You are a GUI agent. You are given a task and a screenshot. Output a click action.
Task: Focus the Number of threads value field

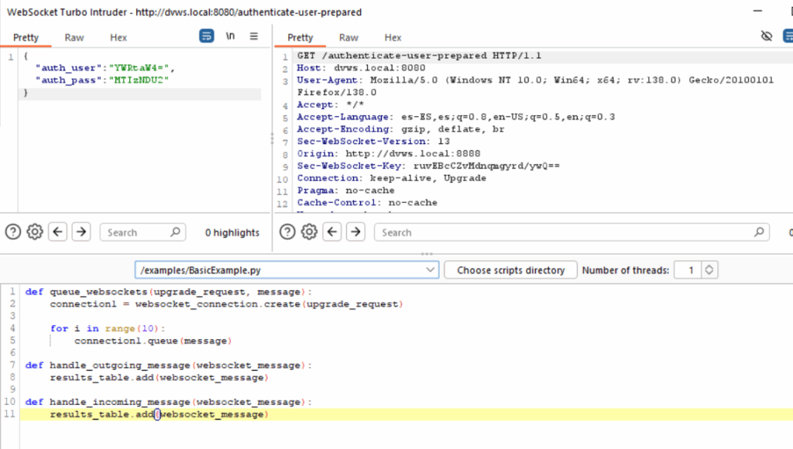688,270
